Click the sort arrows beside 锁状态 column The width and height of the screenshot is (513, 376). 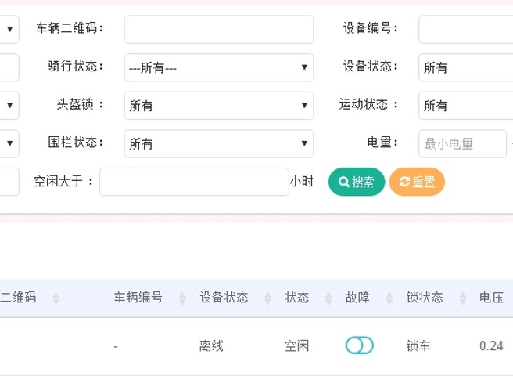click(x=461, y=298)
